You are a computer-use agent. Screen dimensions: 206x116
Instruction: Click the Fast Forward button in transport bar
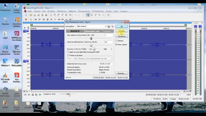tap(63, 19)
